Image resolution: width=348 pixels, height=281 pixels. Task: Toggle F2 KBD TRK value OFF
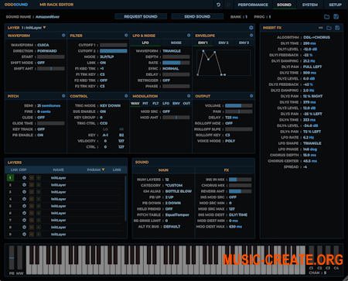[104, 81]
